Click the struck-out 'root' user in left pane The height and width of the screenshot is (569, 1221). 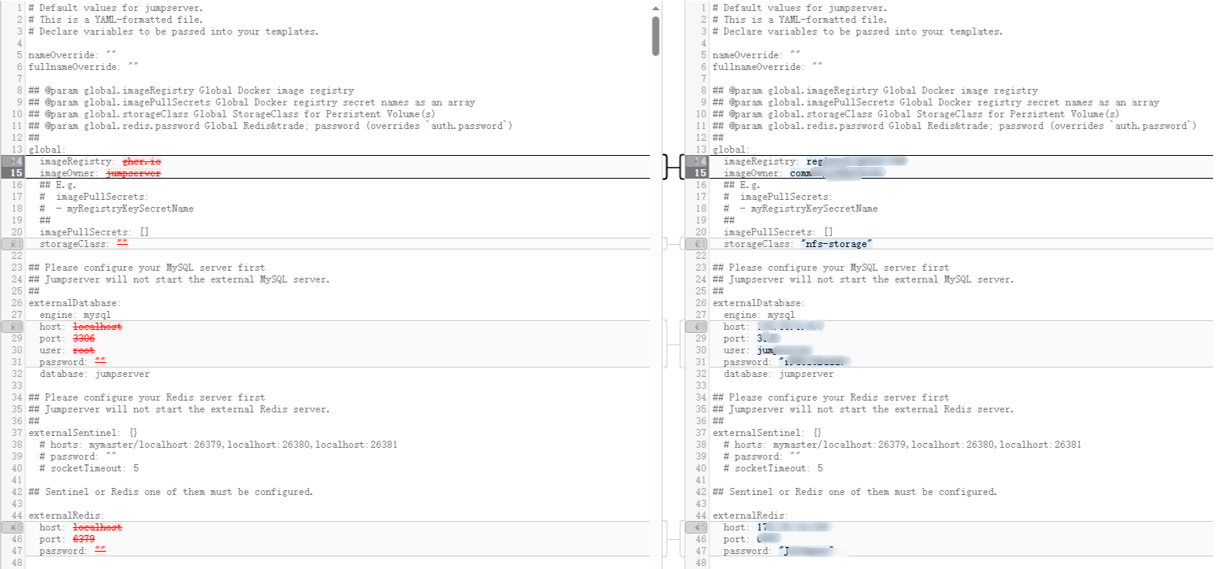click(83, 350)
